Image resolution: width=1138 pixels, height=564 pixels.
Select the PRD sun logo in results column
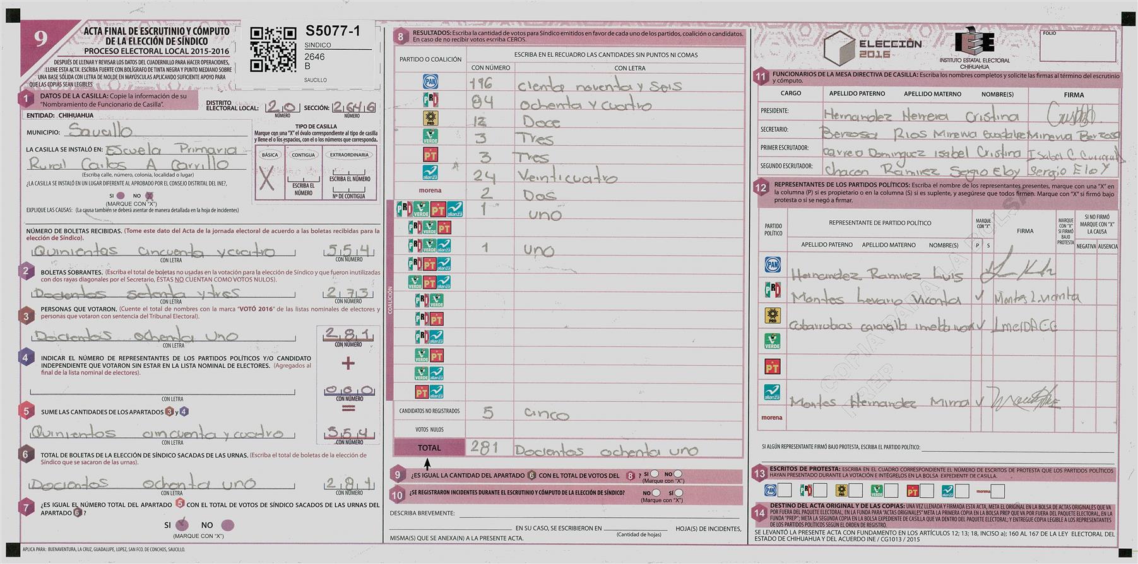430,118
